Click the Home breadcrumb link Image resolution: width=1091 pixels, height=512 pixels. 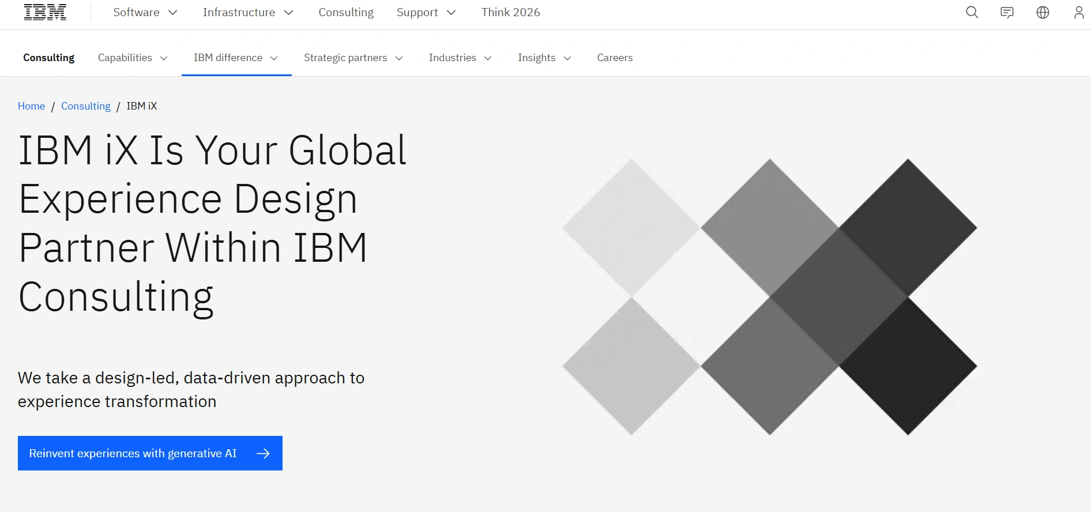pyautogui.click(x=31, y=106)
